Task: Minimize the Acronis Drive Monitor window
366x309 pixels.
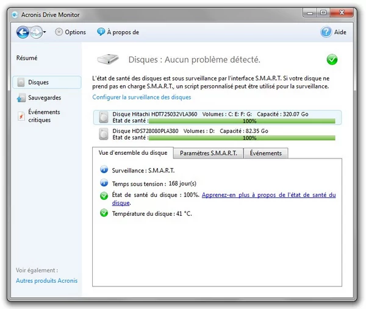Action: (x=310, y=13)
